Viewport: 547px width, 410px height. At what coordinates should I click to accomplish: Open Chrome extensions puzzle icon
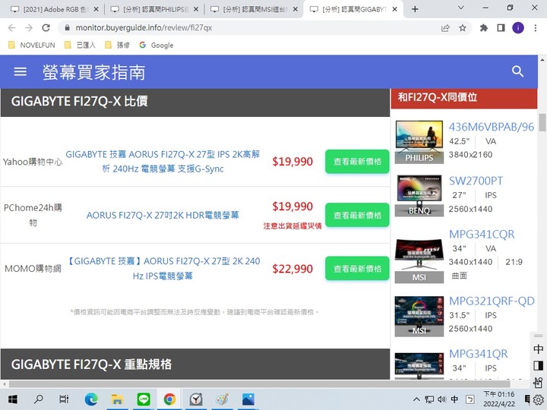tap(483, 28)
